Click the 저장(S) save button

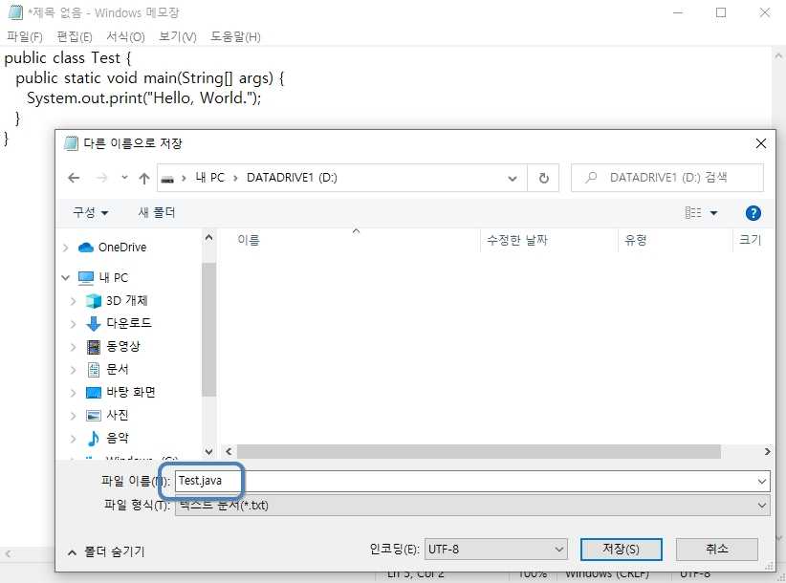pos(622,550)
